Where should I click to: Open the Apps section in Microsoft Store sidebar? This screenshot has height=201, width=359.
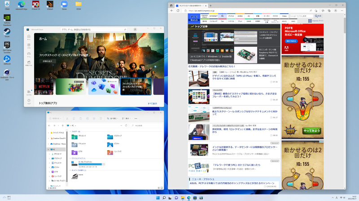click(x=29, y=45)
